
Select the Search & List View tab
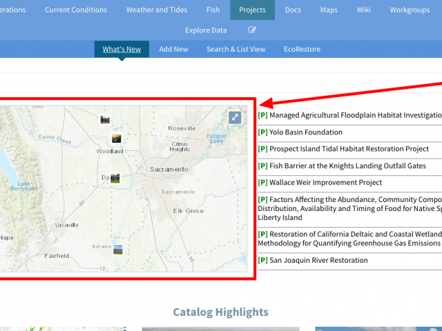click(236, 50)
